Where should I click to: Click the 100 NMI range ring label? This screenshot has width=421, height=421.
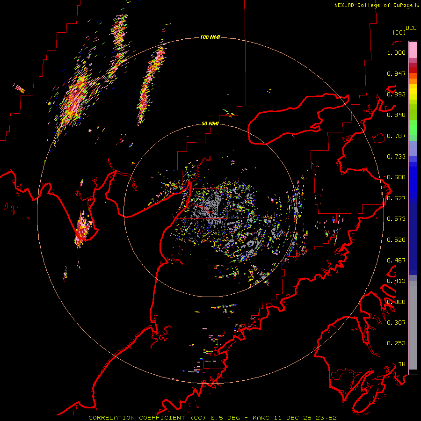coord(210,37)
